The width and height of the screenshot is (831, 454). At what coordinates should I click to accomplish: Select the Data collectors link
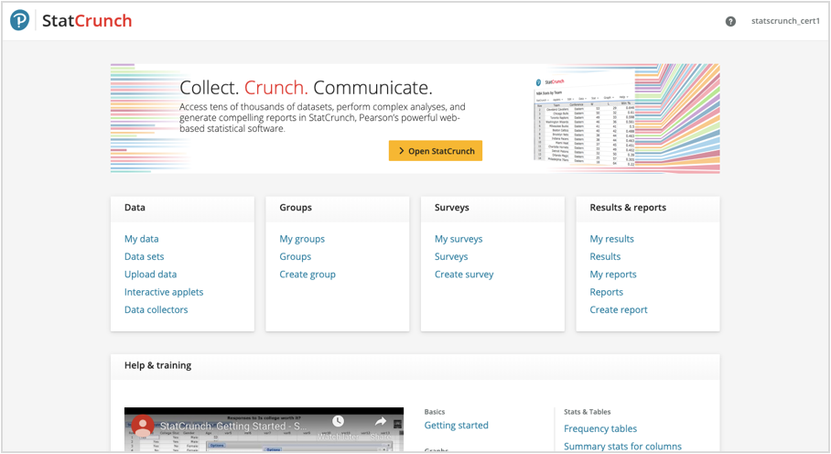156,309
